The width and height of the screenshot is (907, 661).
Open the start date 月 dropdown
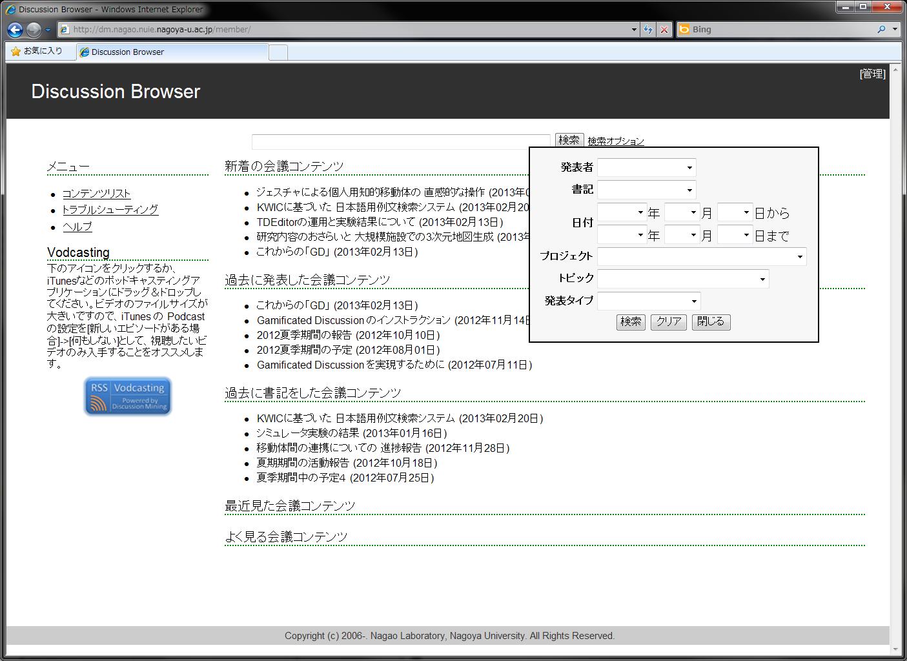click(x=682, y=212)
